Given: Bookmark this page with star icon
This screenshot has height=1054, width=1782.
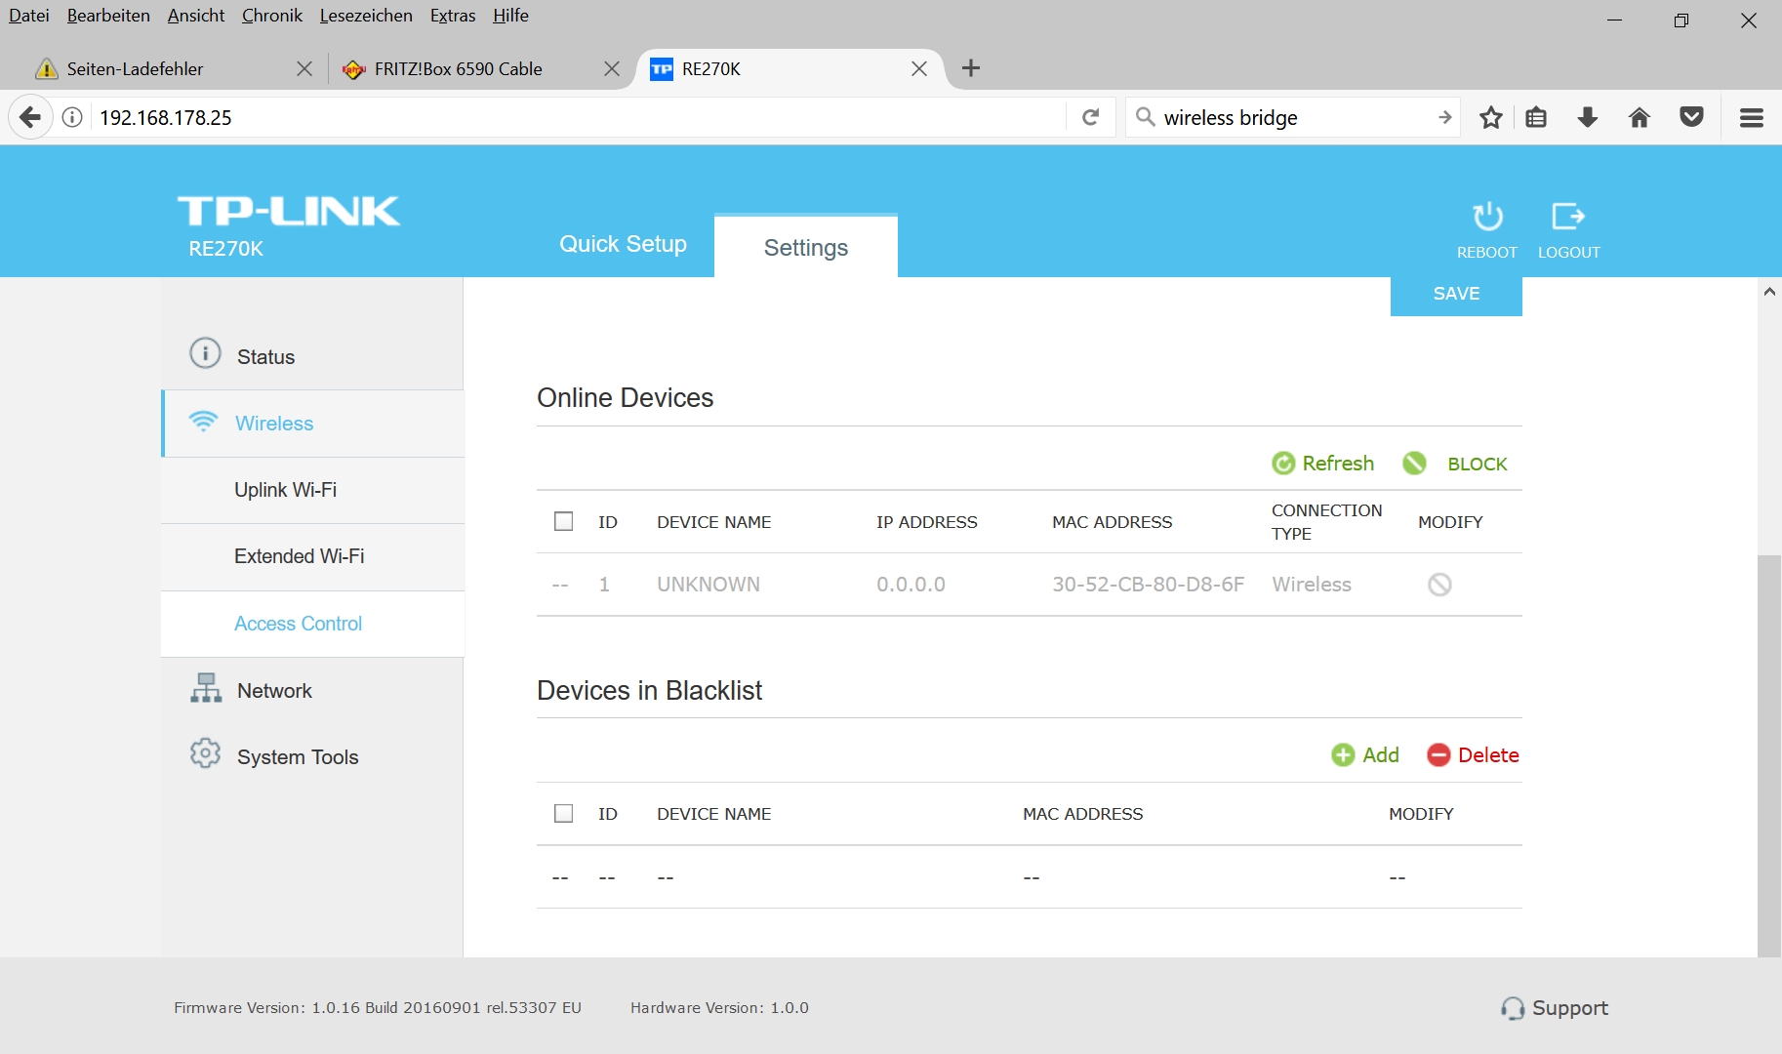Looking at the screenshot, I should click(1490, 118).
